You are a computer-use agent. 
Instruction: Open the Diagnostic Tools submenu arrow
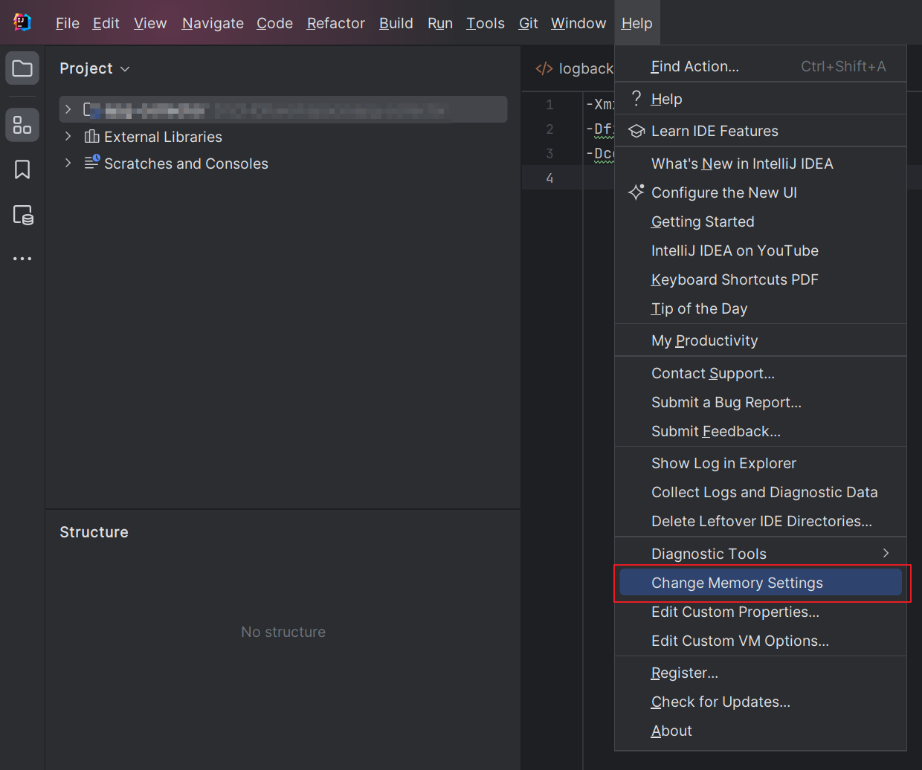point(886,553)
